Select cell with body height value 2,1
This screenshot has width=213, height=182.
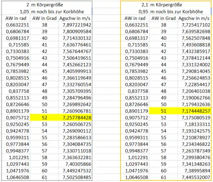[x=135, y=5]
